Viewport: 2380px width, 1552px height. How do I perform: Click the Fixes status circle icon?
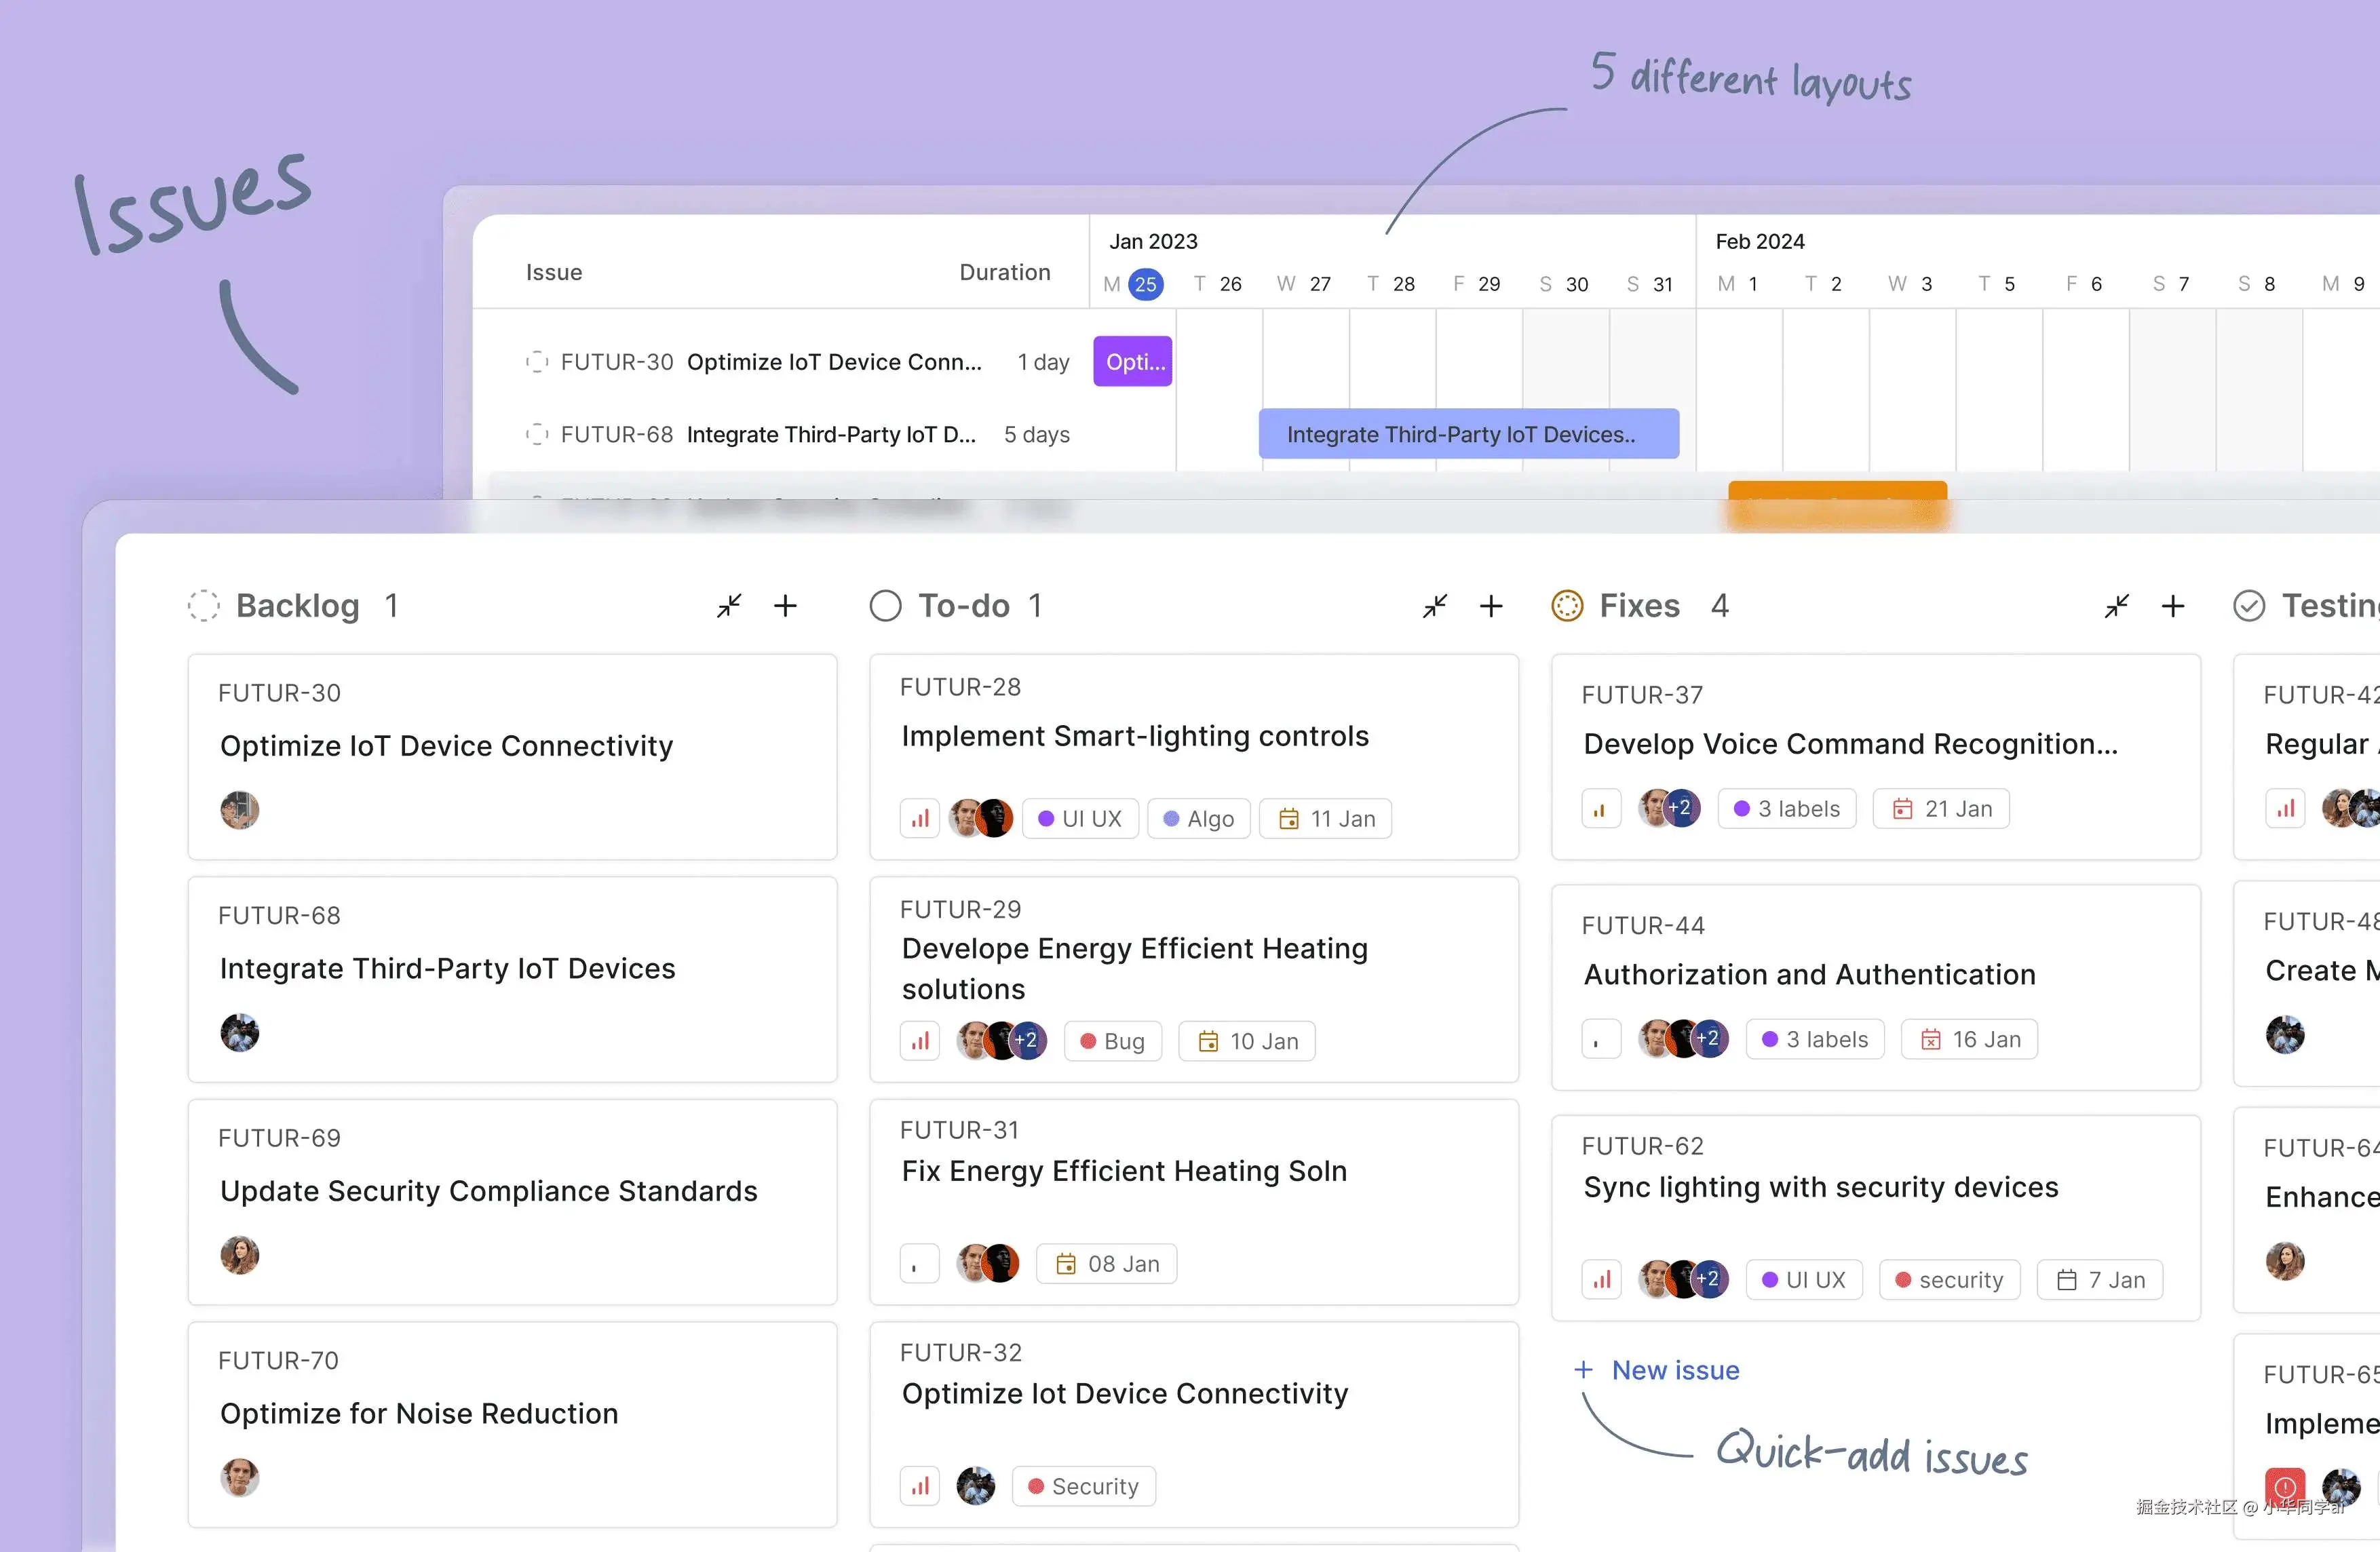1567,606
